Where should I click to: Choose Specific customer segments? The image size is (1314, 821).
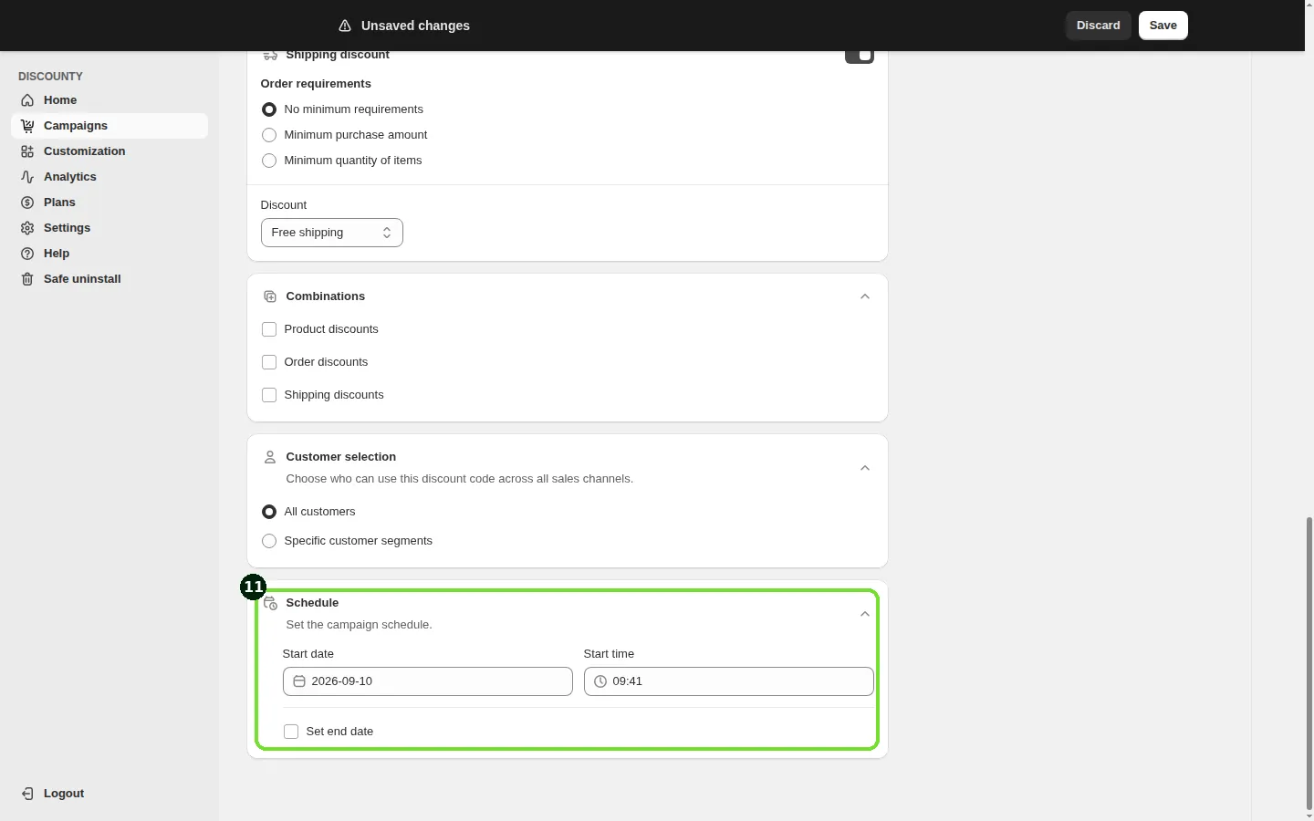coord(269,541)
